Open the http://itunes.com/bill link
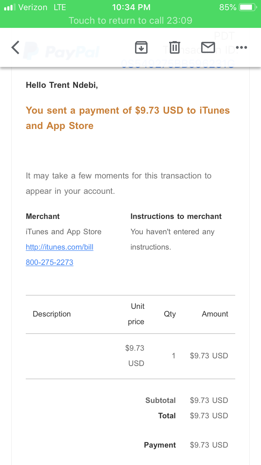 click(x=60, y=247)
